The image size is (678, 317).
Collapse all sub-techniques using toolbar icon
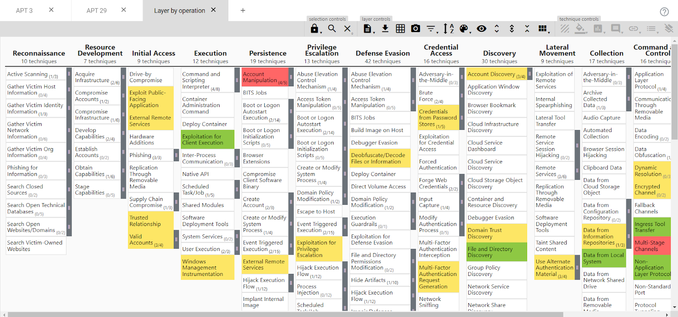click(527, 28)
